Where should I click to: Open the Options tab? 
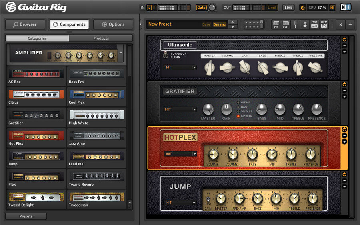coord(113,24)
